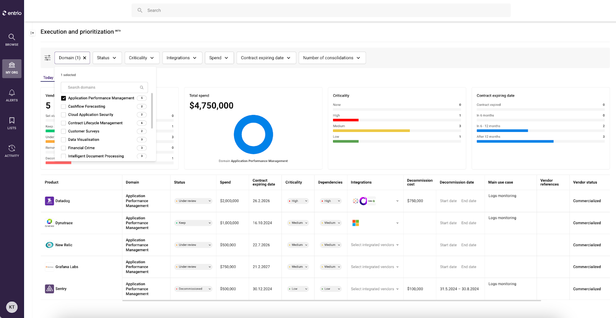The width and height of the screenshot is (616, 318).
Task: Sort by Product column header
Action: click(52, 182)
